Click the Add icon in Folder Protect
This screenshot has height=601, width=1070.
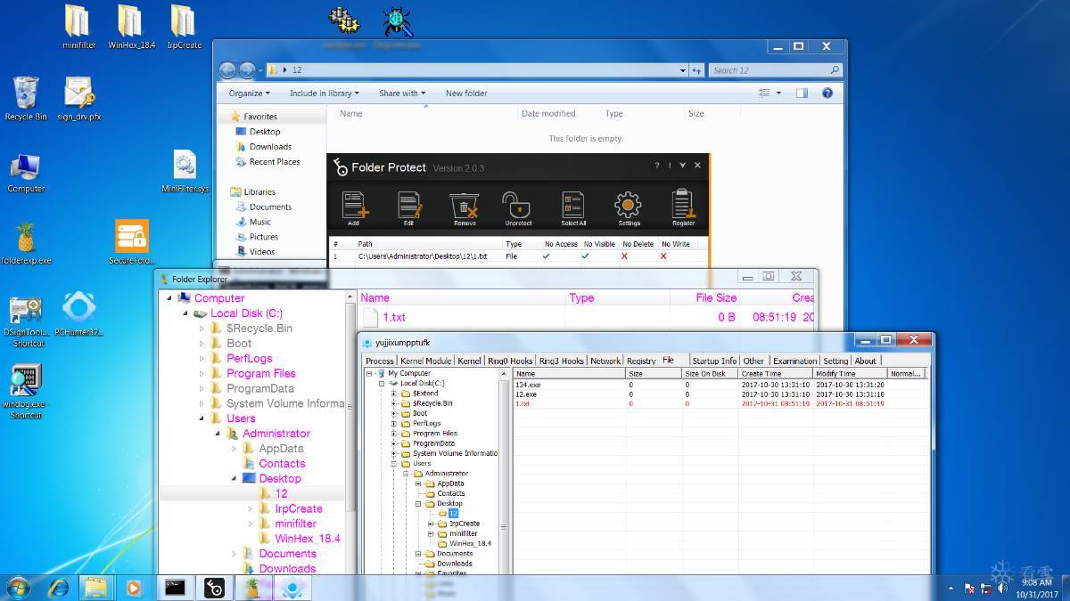(355, 206)
